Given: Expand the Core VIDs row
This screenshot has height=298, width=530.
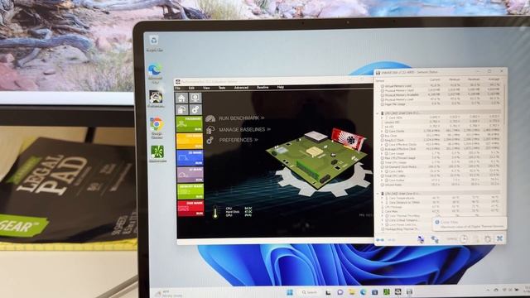Looking at the screenshot, I should pos(383,118).
